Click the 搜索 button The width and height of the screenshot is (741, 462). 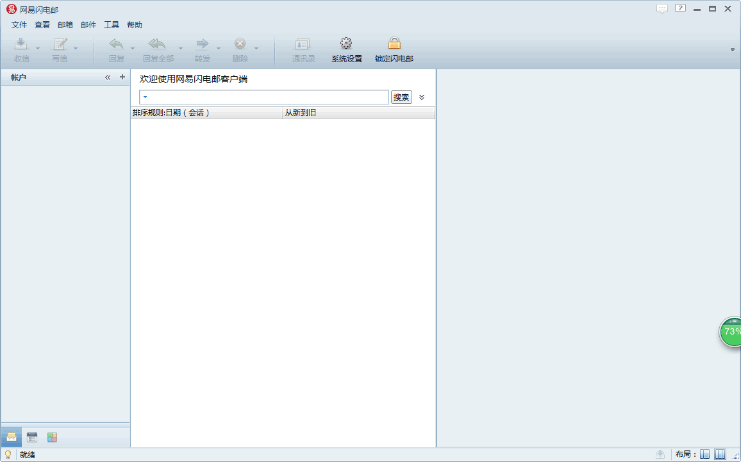tap(401, 97)
